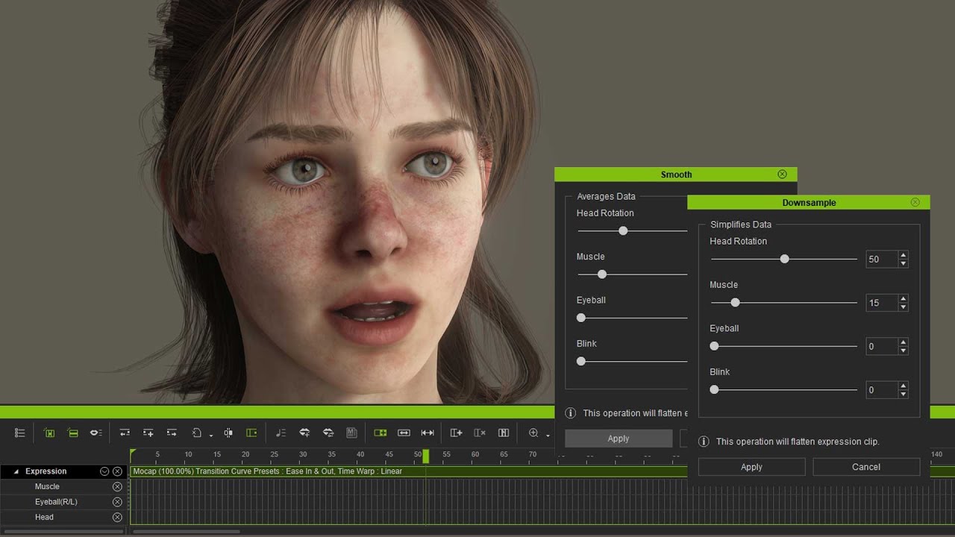
Task: Increase Downsample Muscle value with up arrow
Action: pyautogui.click(x=904, y=298)
